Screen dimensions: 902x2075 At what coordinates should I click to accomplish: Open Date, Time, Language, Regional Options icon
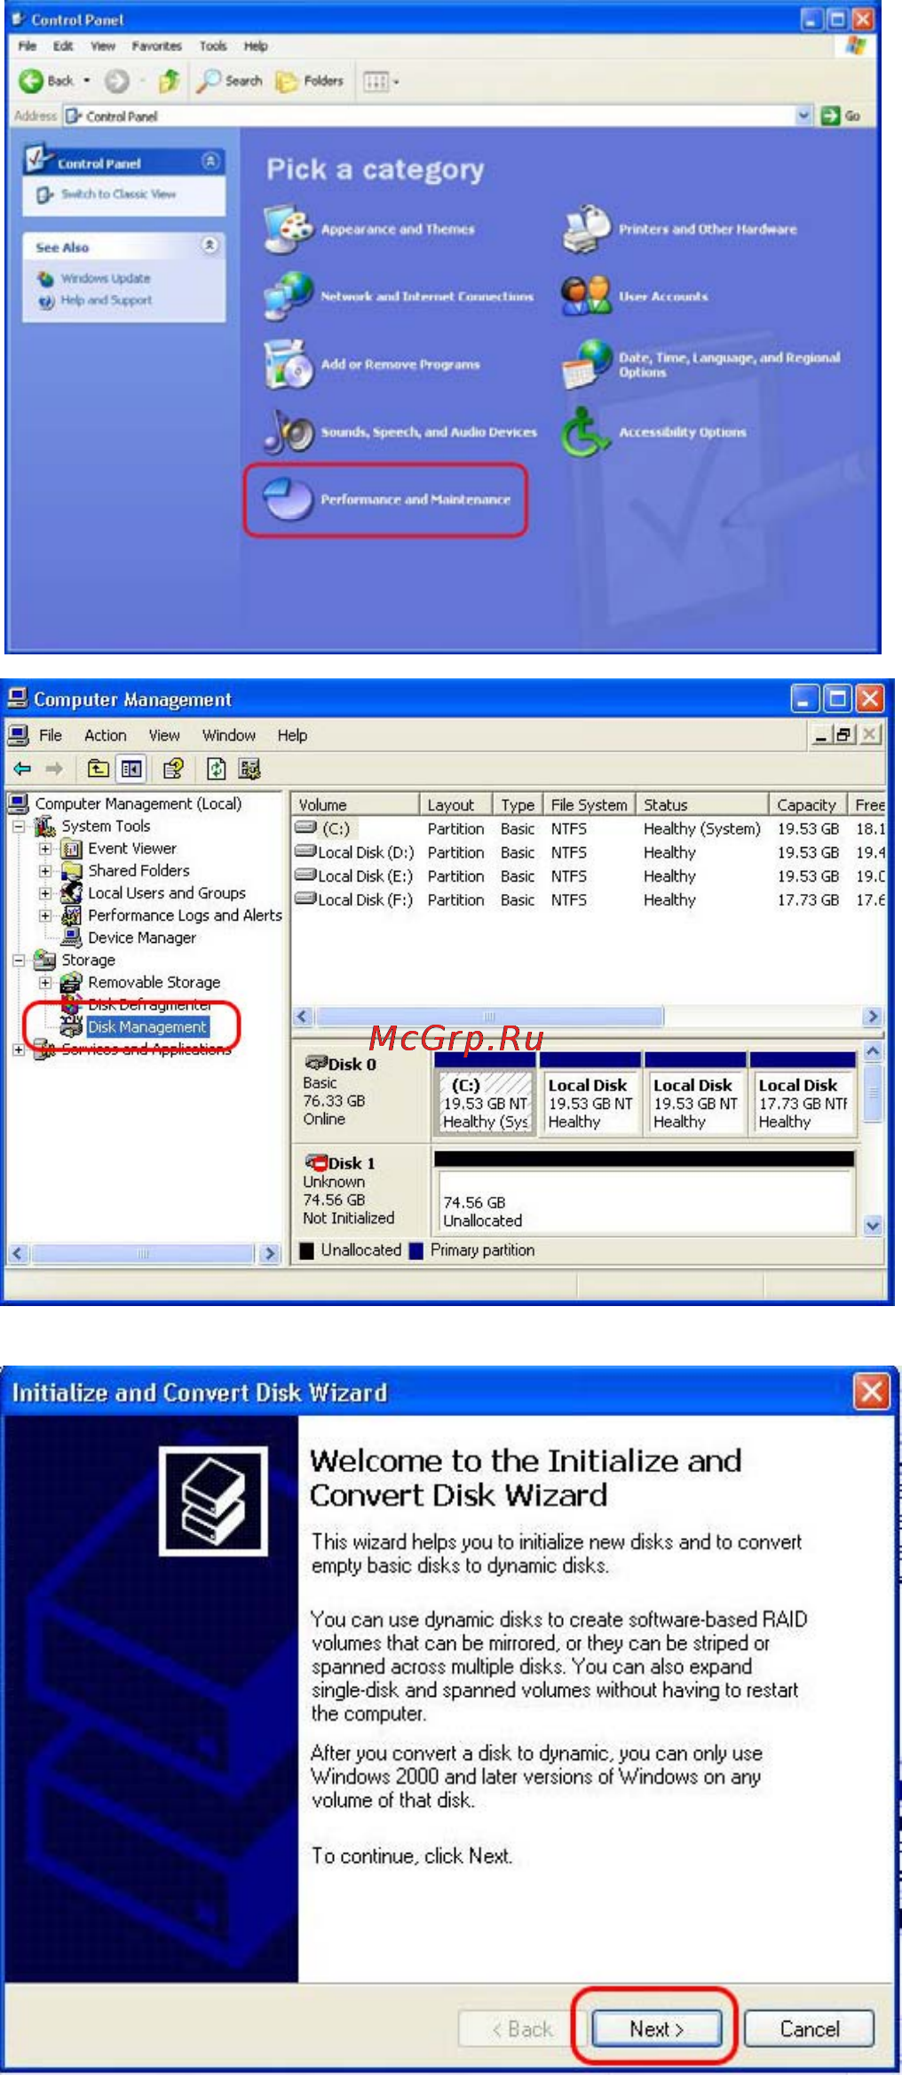[587, 364]
